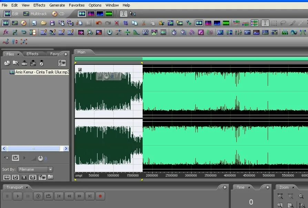Open Adobe Bridge with the Br icon
Viewport: 308px width, 208px height.
coord(88,23)
